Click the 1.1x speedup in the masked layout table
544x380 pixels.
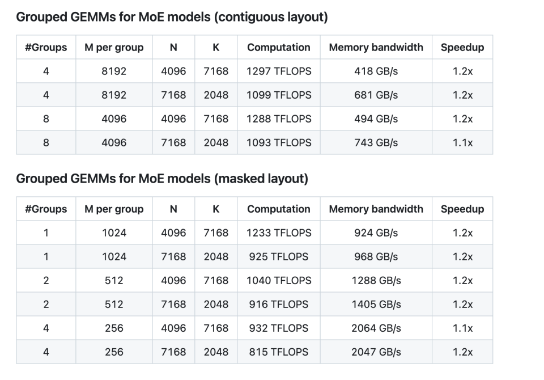(x=462, y=328)
